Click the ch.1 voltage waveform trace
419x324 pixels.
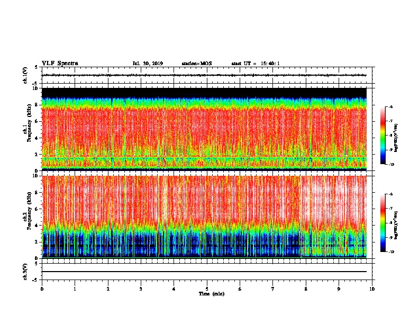click(204, 75)
